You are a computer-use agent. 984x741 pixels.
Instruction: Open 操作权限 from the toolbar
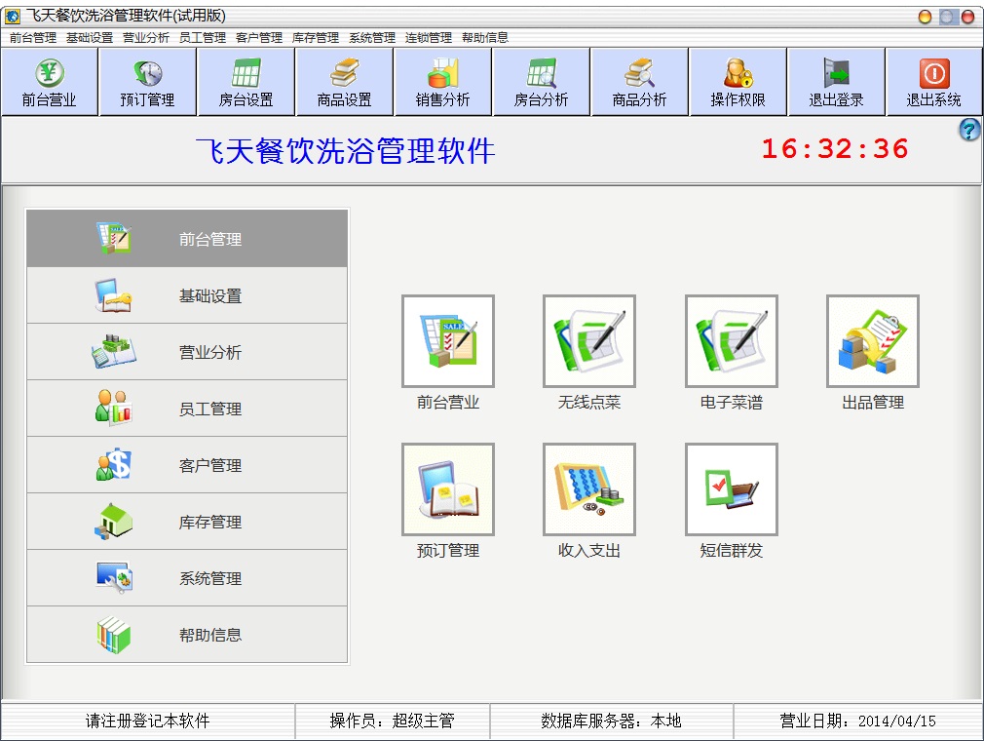[738, 83]
